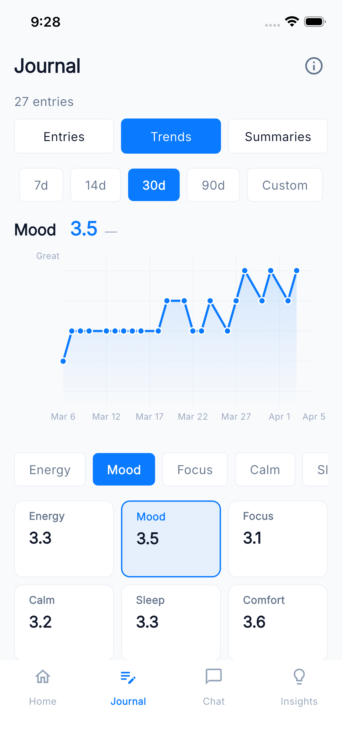Select the Energy card showing 3.3
The image size is (342, 741).
click(x=64, y=538)
